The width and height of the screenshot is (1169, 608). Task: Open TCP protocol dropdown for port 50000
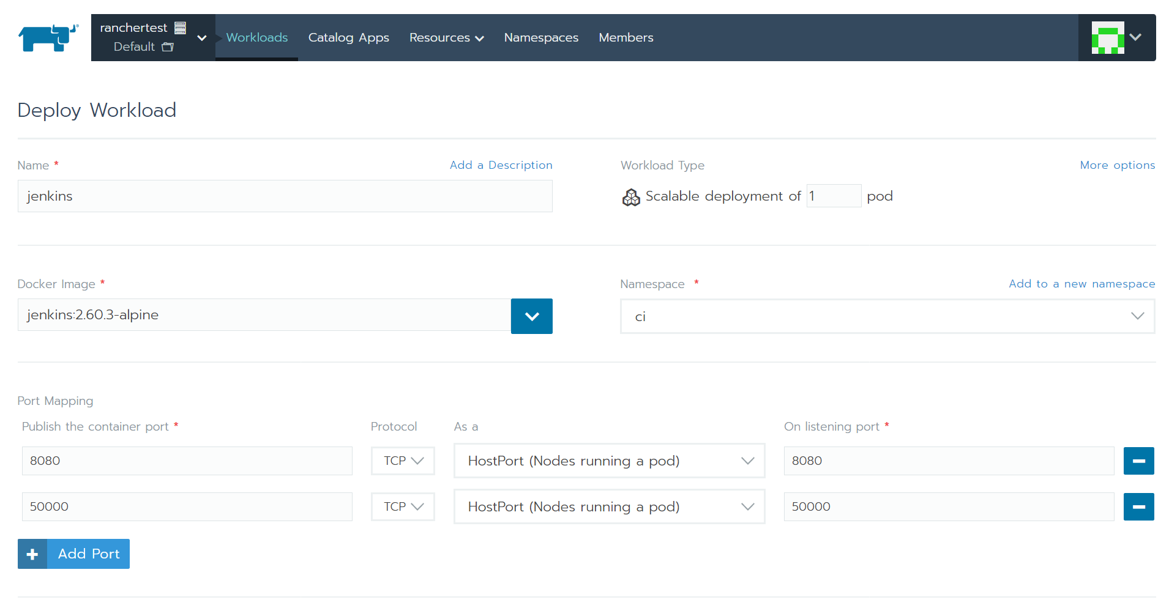tap(403, 506)
